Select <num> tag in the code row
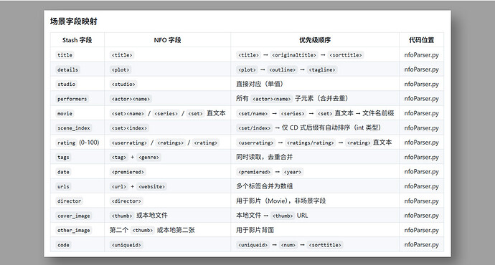 click(288, 245)
